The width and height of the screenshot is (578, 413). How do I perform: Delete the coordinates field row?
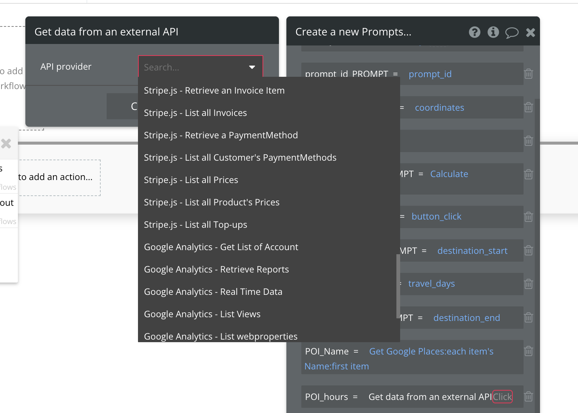click(x=528, y=107)
